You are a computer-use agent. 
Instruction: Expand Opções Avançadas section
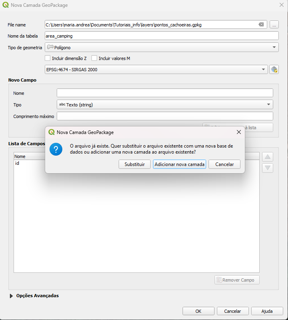[11, 296]
